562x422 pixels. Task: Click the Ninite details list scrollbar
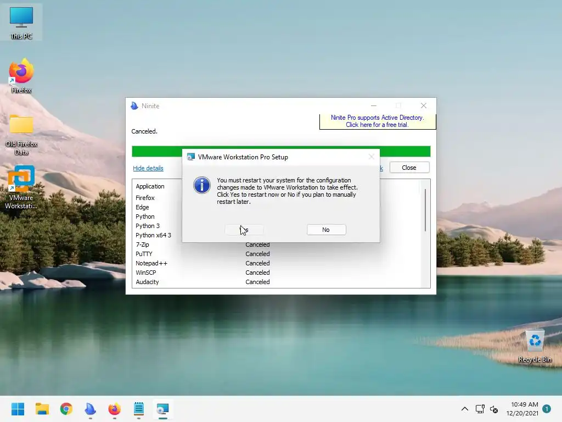click(x=425, y=210)
